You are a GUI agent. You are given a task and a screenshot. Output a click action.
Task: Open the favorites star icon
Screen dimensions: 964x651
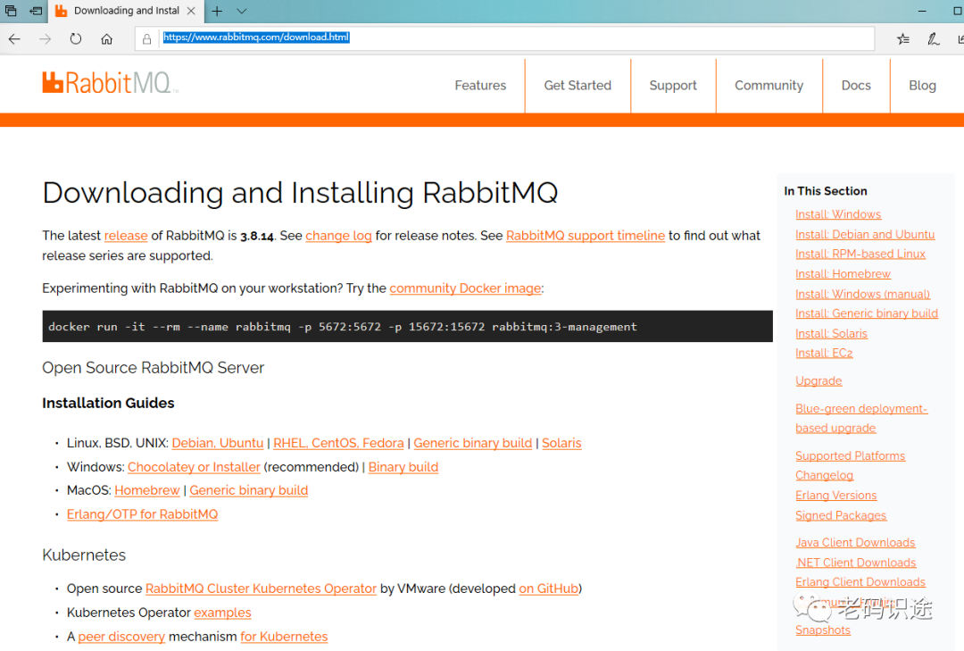(x=903, y=39)
